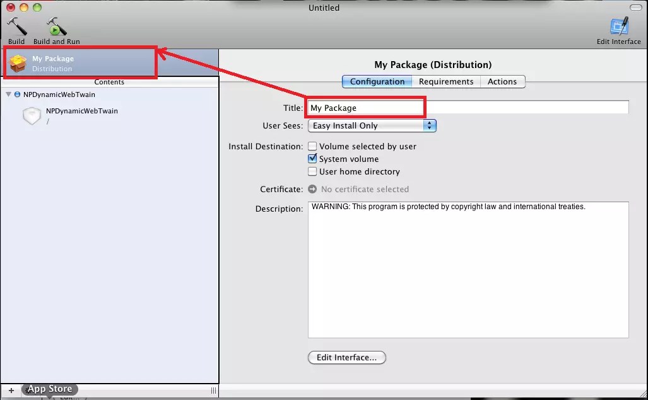Click the sidebar resize grip handle
The width and height of the screenshot is (648, 400).
[x=213, y=390]
